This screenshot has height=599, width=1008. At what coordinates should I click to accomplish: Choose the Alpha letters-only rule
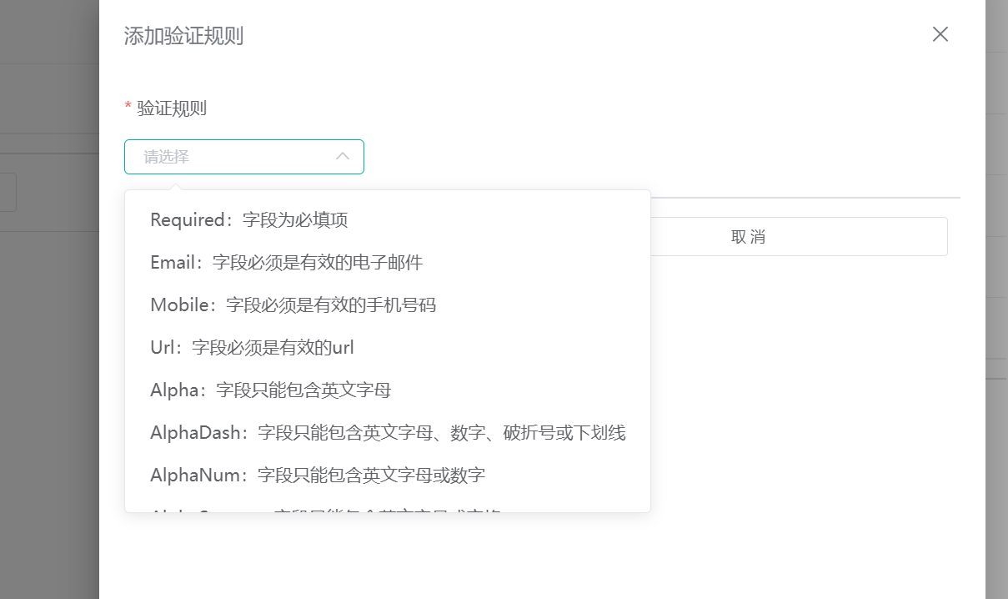point(270,390)
